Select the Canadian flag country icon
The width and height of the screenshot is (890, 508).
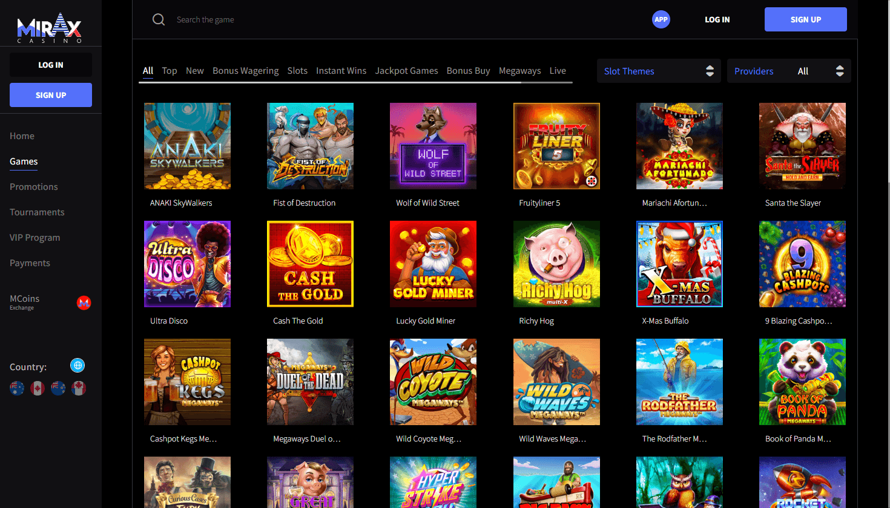tap(37, 388)
